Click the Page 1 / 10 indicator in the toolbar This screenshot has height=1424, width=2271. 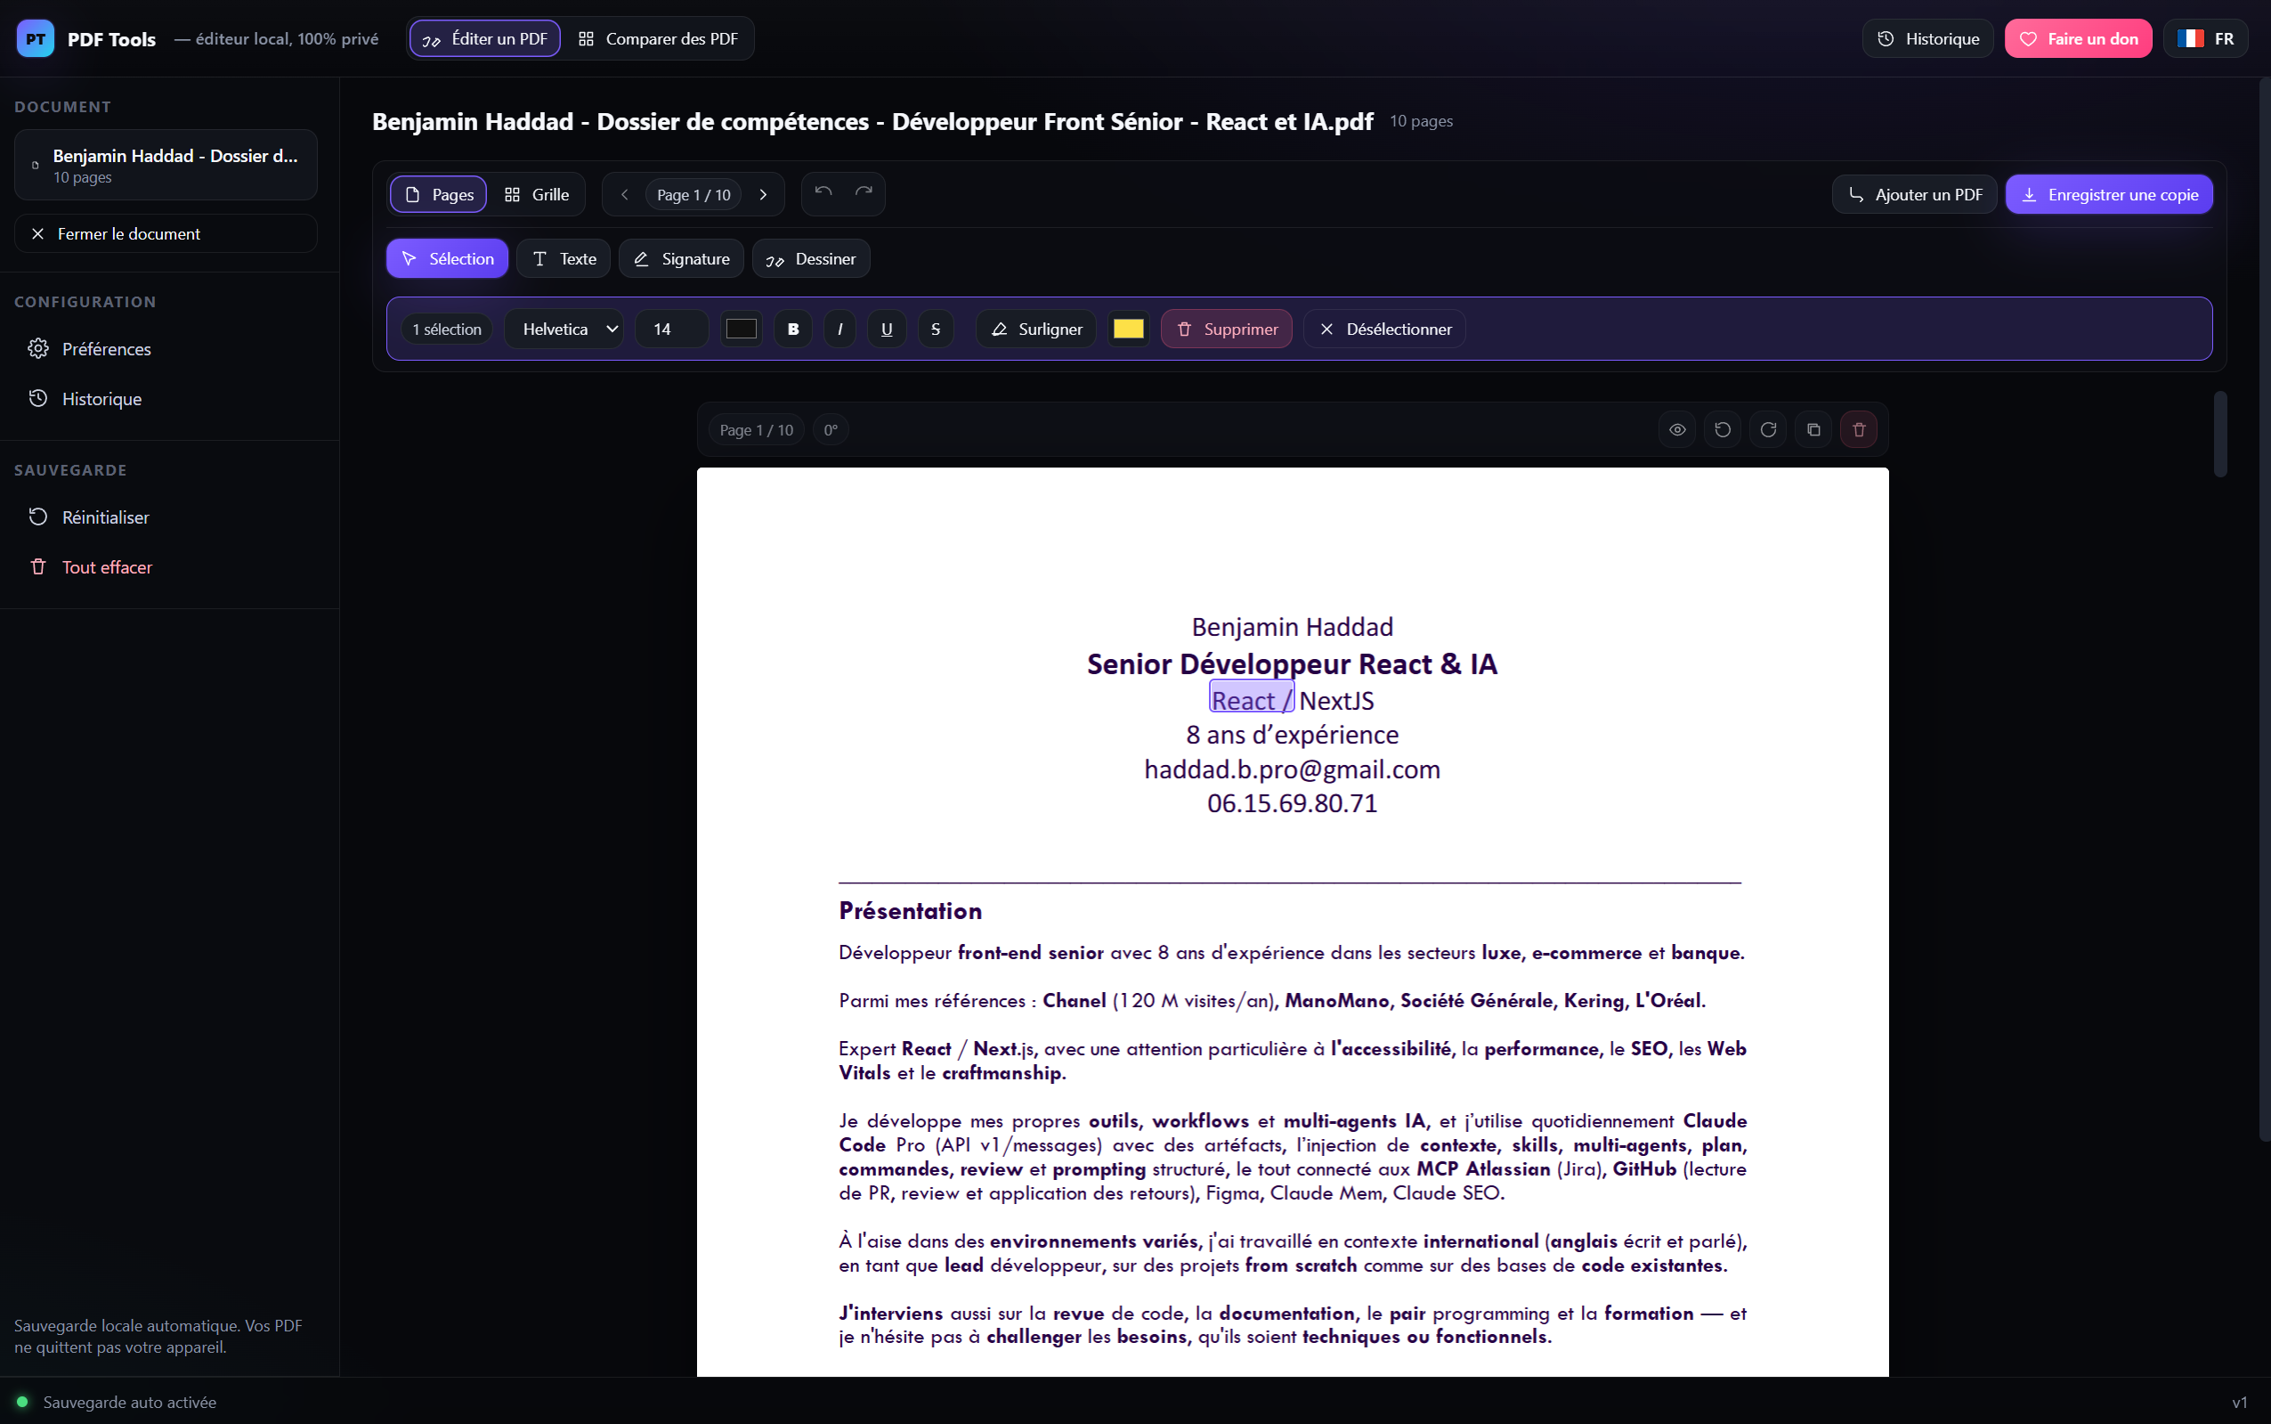(x=693, y=195)
